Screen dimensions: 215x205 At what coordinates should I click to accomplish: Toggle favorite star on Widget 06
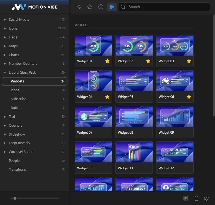tap(189, 97)
